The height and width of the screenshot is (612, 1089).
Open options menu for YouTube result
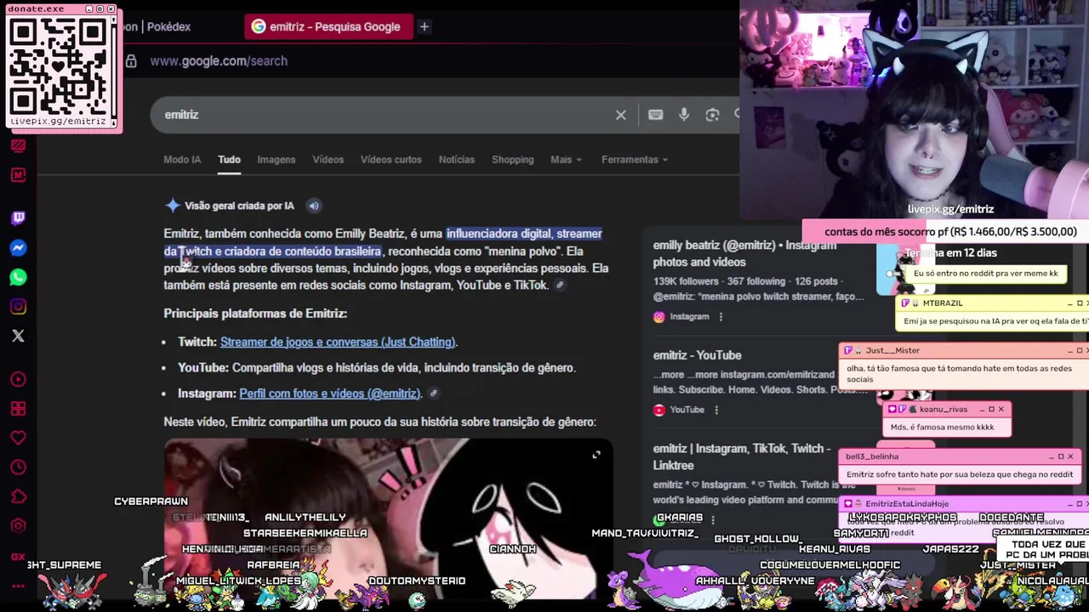(x=716, y=410)
